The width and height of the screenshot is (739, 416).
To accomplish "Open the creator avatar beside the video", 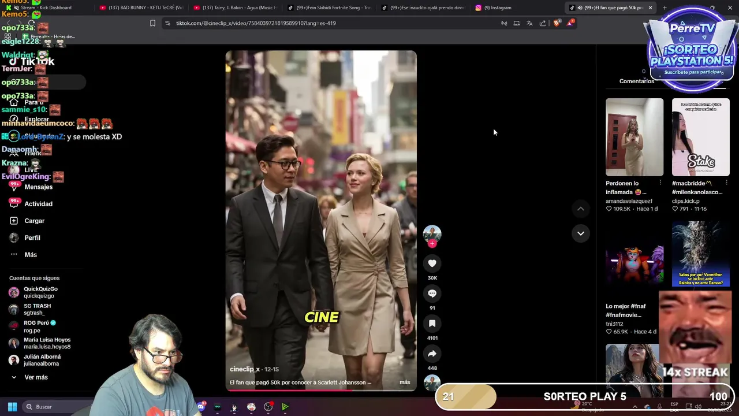I will click(432, 233).
